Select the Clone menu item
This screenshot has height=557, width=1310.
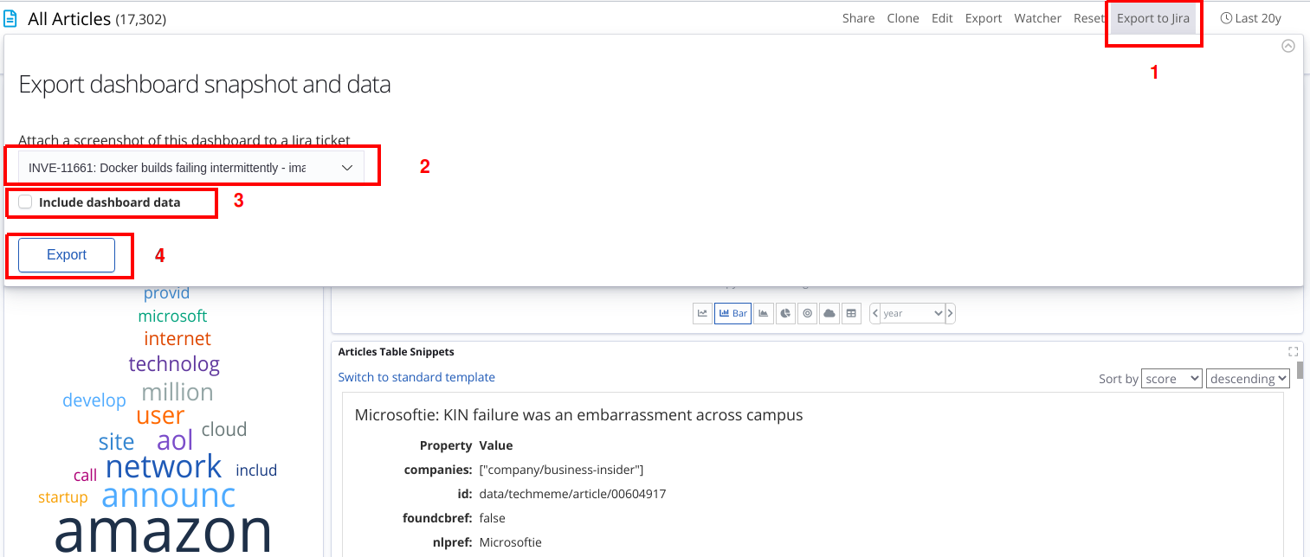click(x=903, y=17)
